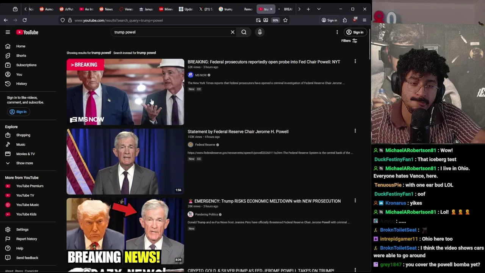Switch to the X (21) tab
This screenshot has width=485, height=273.
click(206, 9)
